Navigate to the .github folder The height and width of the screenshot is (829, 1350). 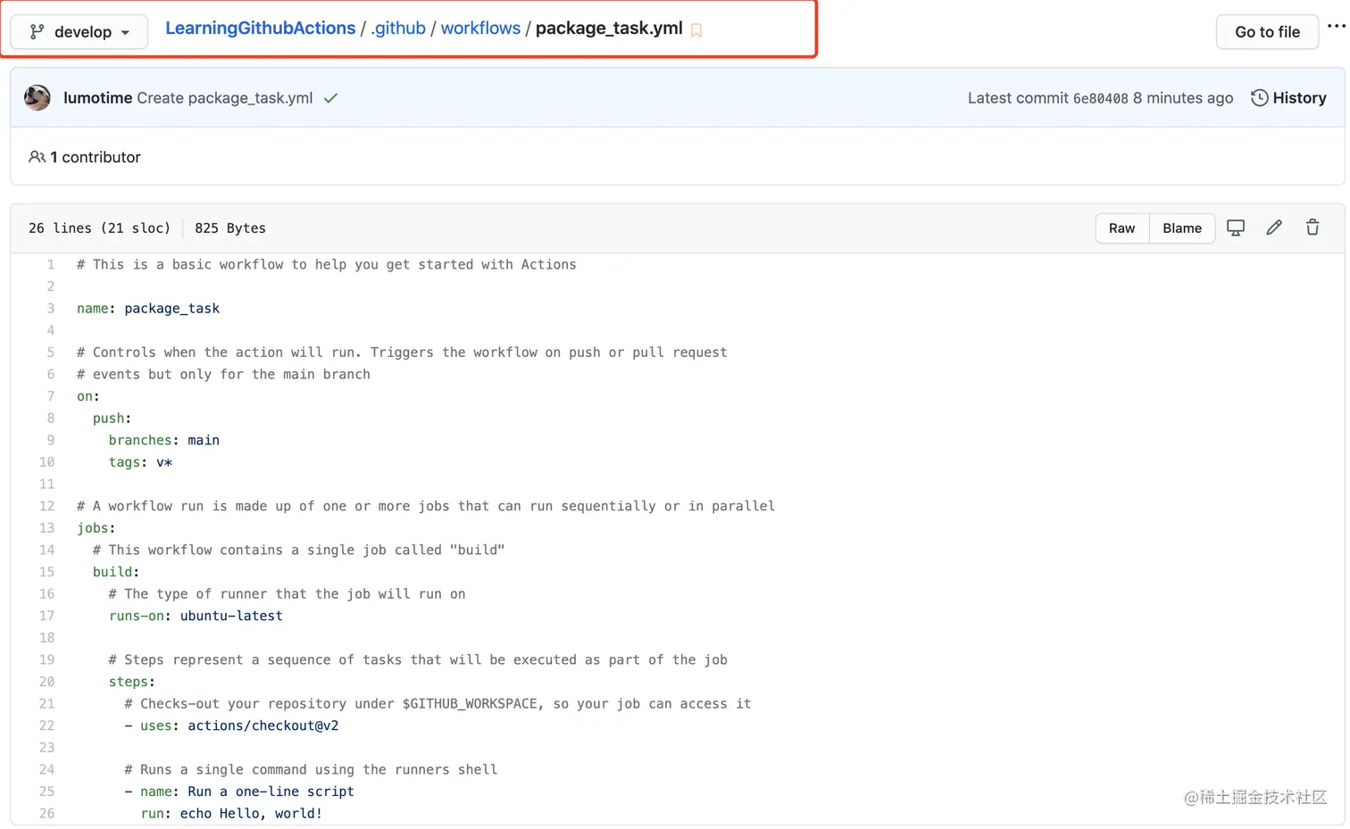pos(398,28)
